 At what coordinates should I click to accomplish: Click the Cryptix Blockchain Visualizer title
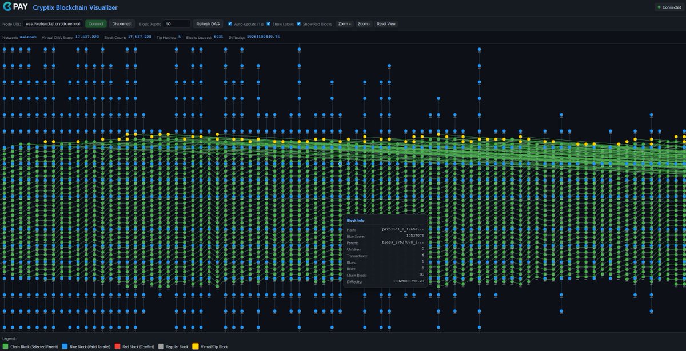coord(75,7)
